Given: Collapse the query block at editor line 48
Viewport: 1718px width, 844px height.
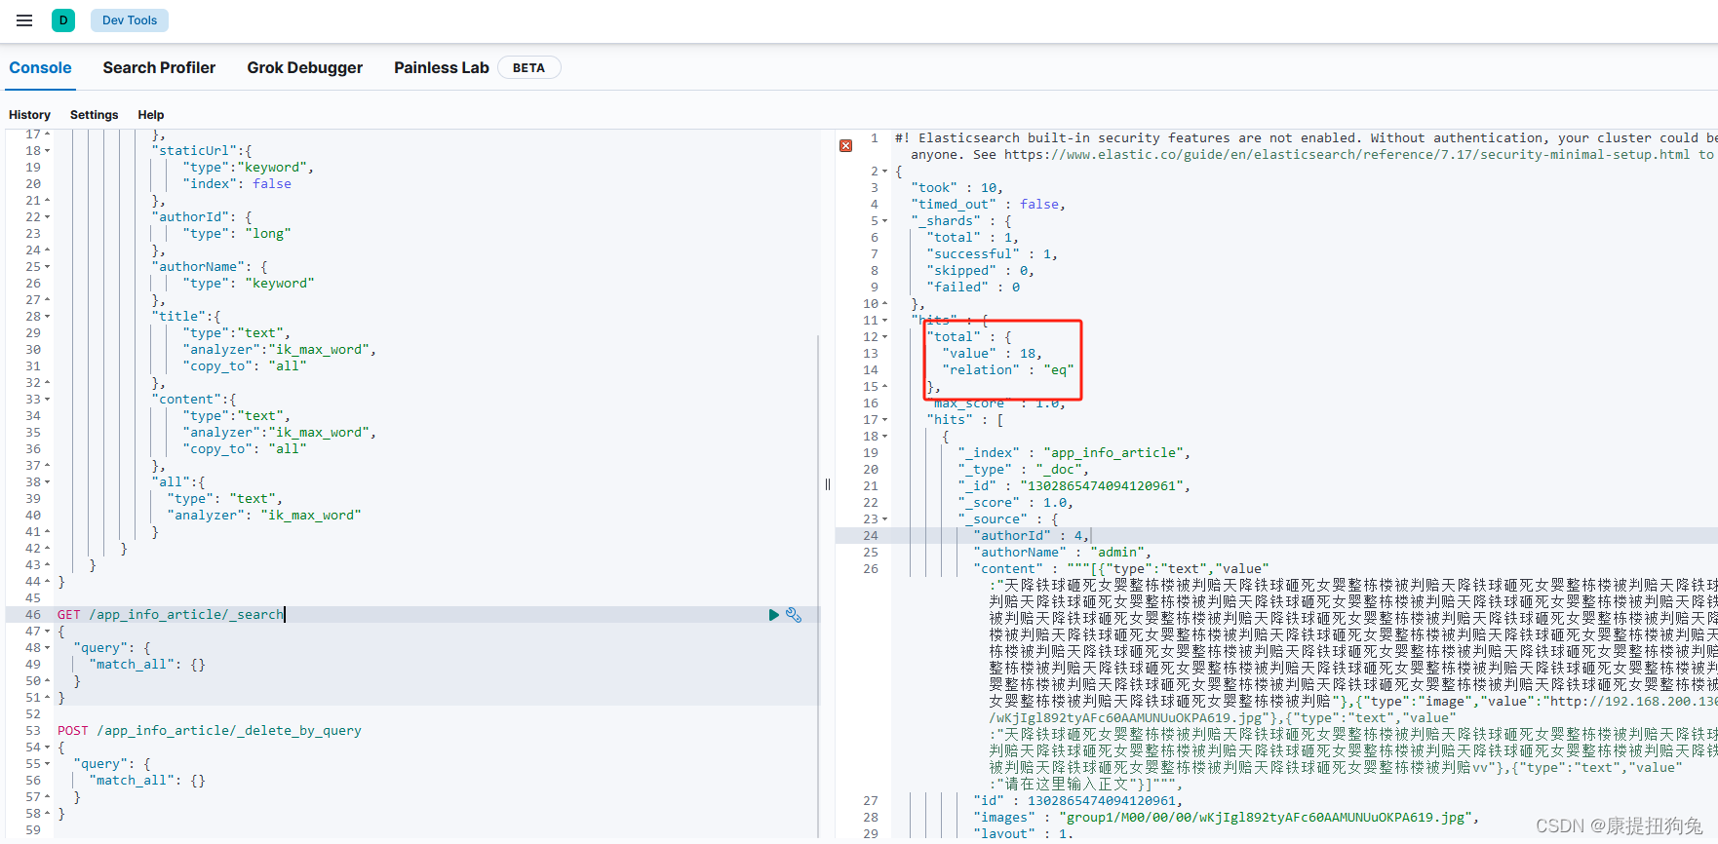Looking at the screenshot, I should pos(47,648).
